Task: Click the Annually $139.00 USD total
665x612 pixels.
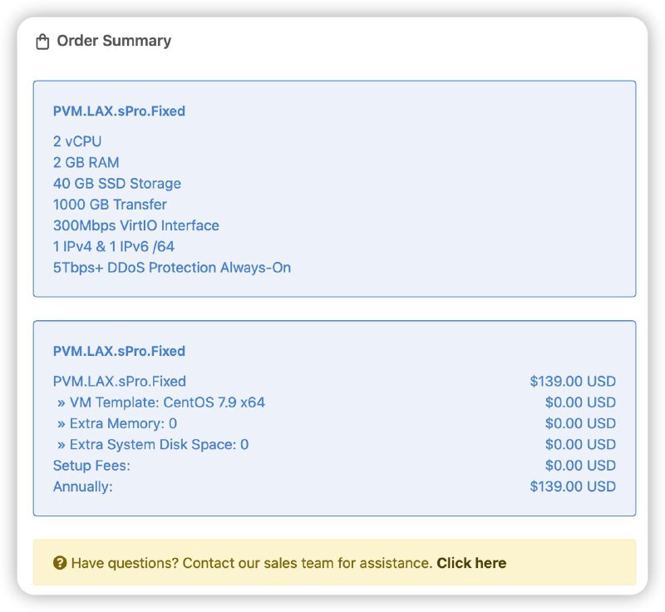Action: tap(573, 486)
